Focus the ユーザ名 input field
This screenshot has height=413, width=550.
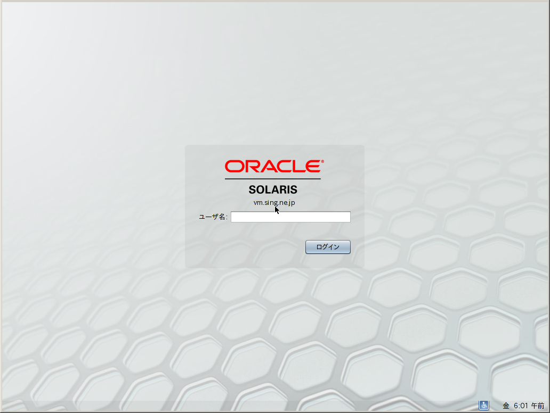pyautogui.click(x=290, y=217)
